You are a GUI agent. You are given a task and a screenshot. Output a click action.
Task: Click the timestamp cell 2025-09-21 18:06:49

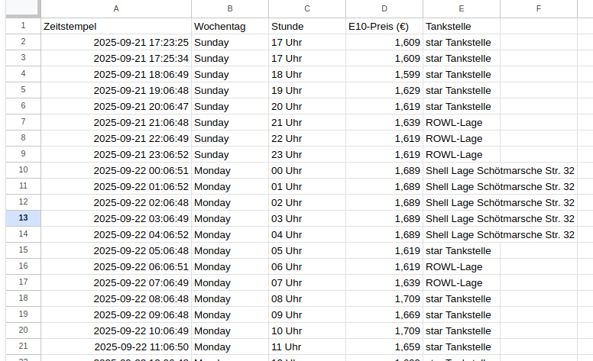pos(115,74)
